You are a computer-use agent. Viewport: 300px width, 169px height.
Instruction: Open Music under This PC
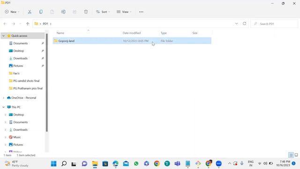tap(17, 137)
